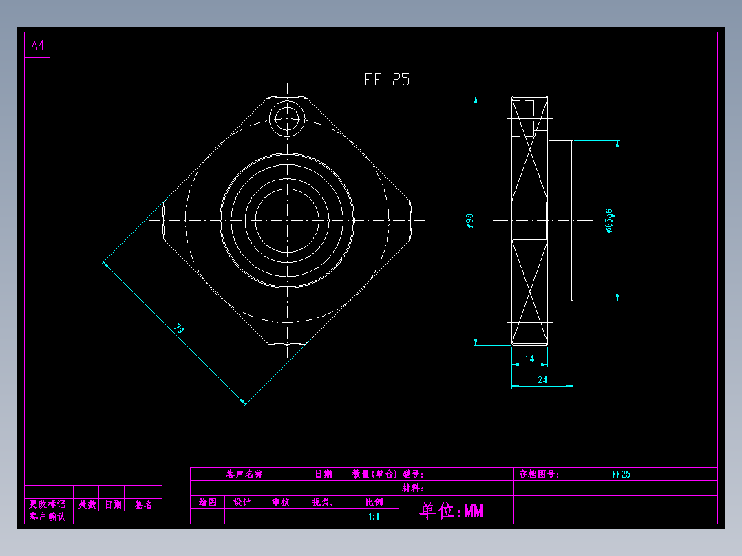The image size is (742, 556).
Task: Click the 更改标记 cell
Action: (x=47, y=504)
